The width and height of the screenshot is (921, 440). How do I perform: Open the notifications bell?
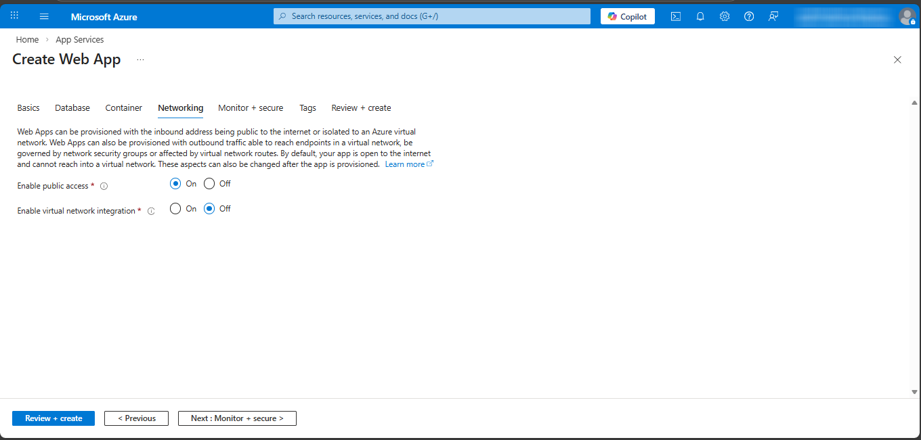(x=700, y=16)
